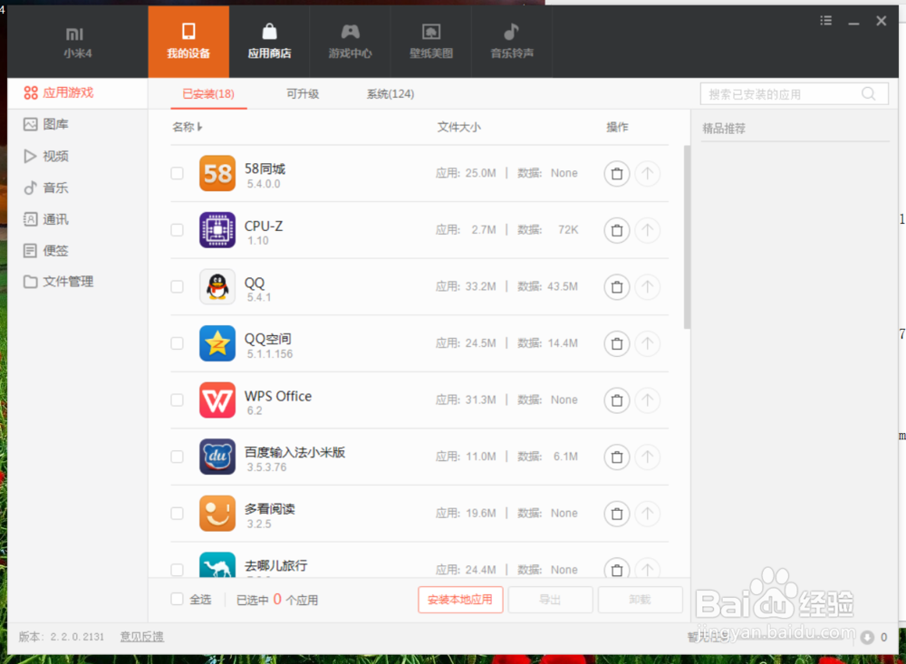Select 应用游戏 in sidebar
The height and width of the screenshot is (664, 906).
pos(77,93)
